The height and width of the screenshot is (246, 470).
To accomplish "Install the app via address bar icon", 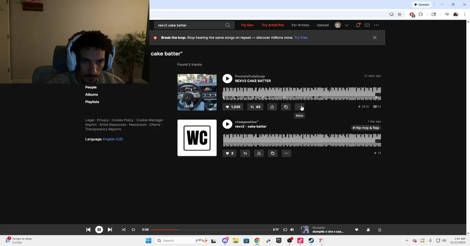I will [391, 14].
